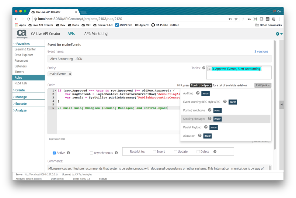Click help icon beside Posting Webhooks
Viewport: 296px width, 198px height.
click(x=210, y=110)
